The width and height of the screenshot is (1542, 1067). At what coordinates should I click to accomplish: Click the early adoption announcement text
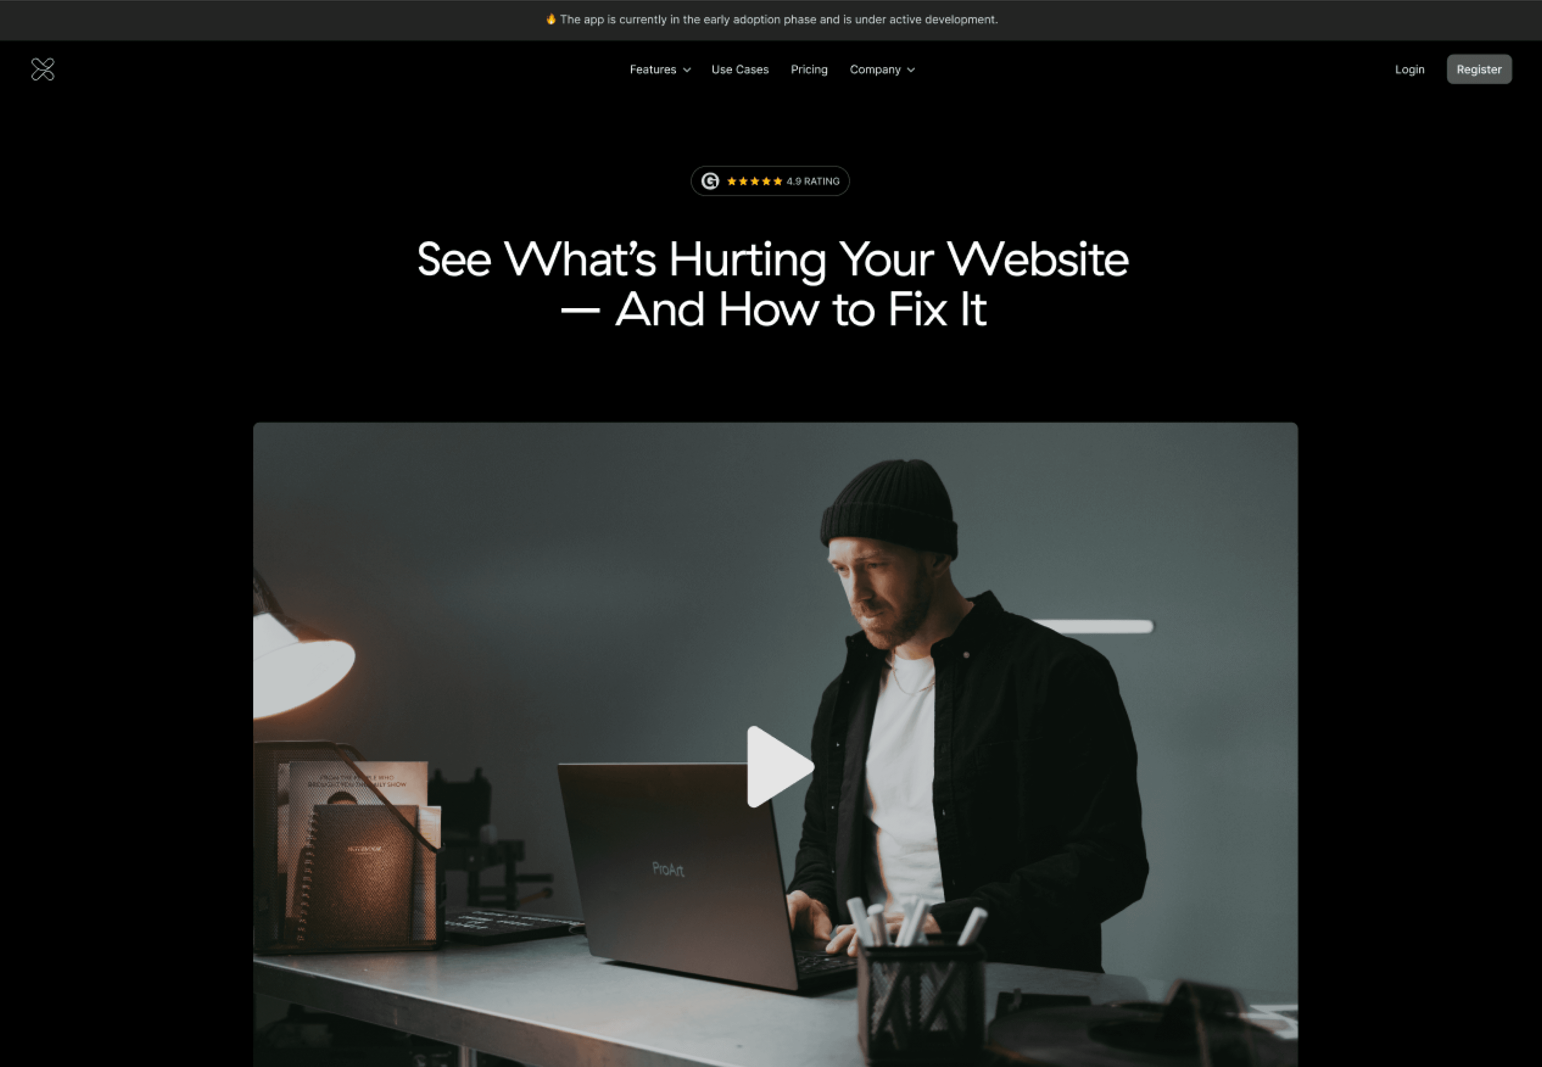[x=779, y=19]
